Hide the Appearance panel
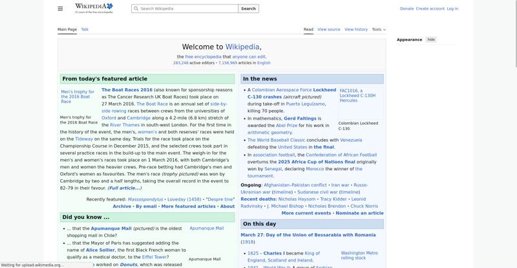The image size is (517, 268). pos(431,39)
